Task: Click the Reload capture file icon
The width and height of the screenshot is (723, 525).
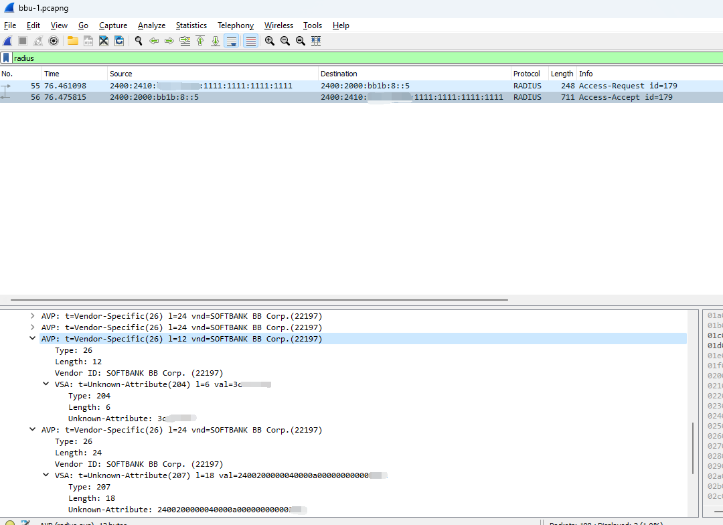Action: pyautogui.click(x=119, y=41)
